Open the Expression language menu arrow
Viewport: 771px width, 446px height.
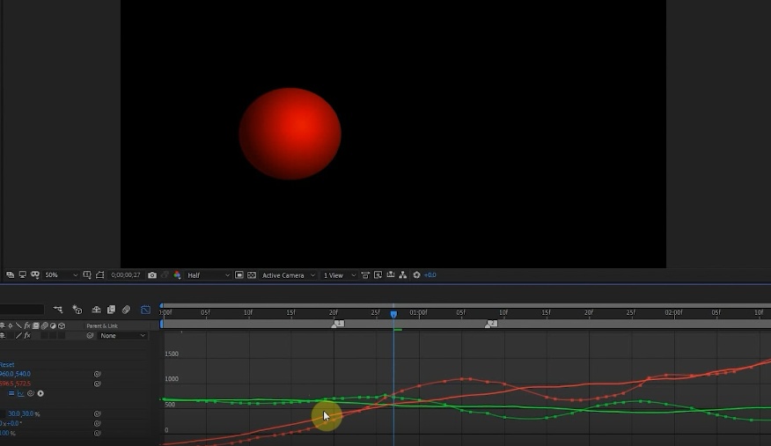tap(40, 393)
